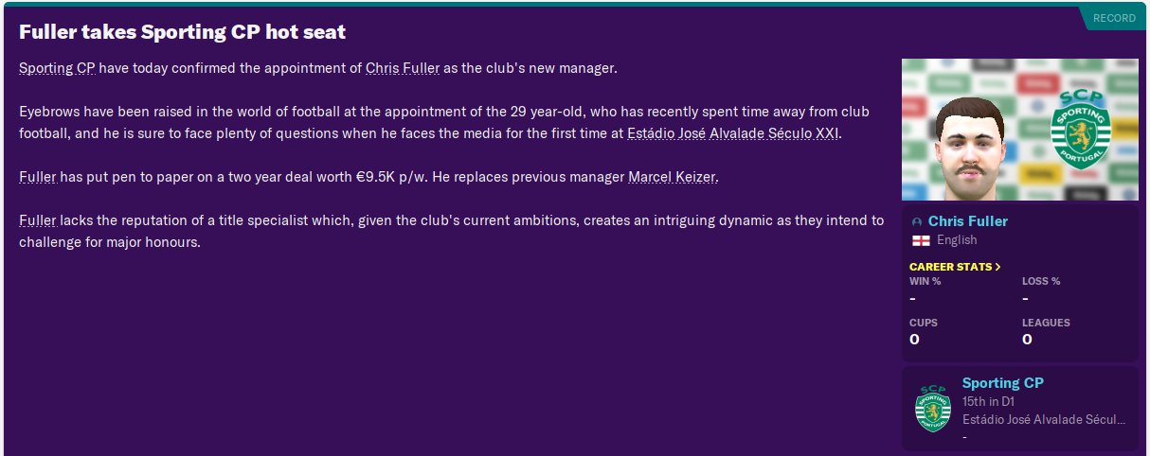Click the small manager icon beside Chris Fuller
1150x456 pixels.
point(916,221)
